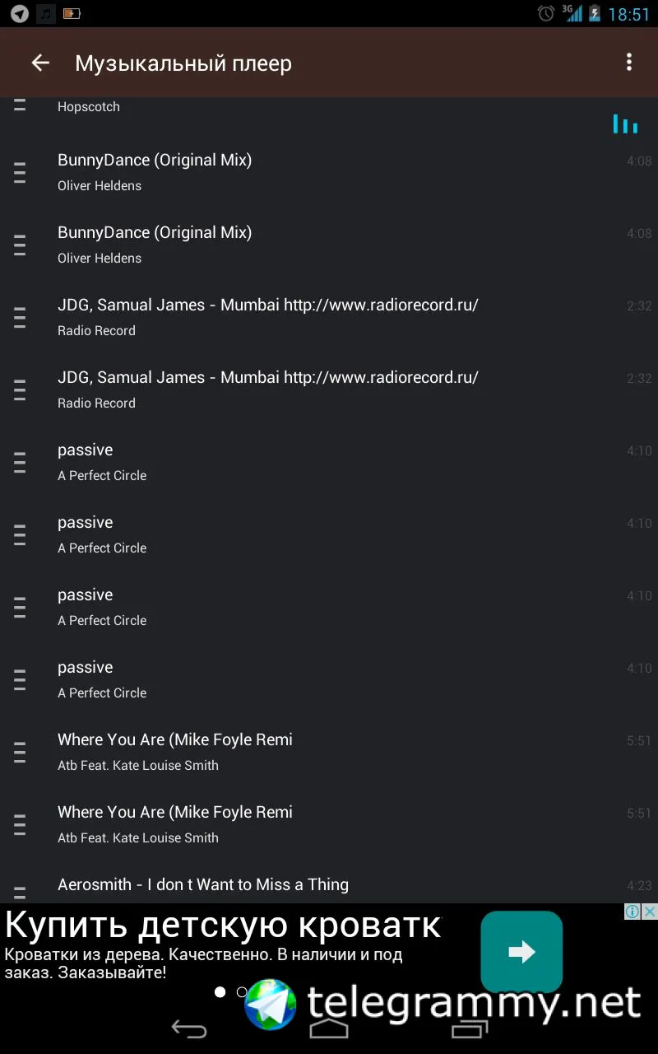Open the three-dot overflow menu
Image resolution: width=658 pixels, height=1054 pixels.
[629, 63]
